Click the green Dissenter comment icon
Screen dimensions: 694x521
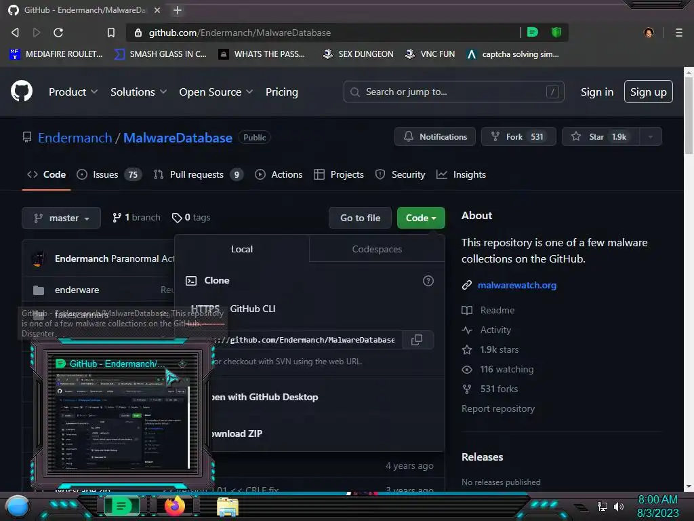click(533, 32)
